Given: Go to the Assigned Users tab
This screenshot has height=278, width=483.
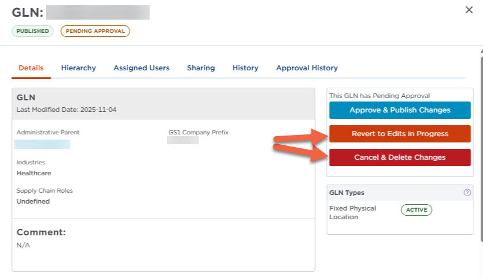Looking at the screenshot, I should [x=142, y=68].
